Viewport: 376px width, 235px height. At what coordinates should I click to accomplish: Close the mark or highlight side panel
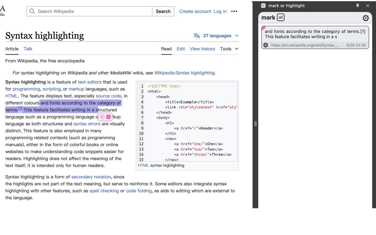tap(368, 6)
